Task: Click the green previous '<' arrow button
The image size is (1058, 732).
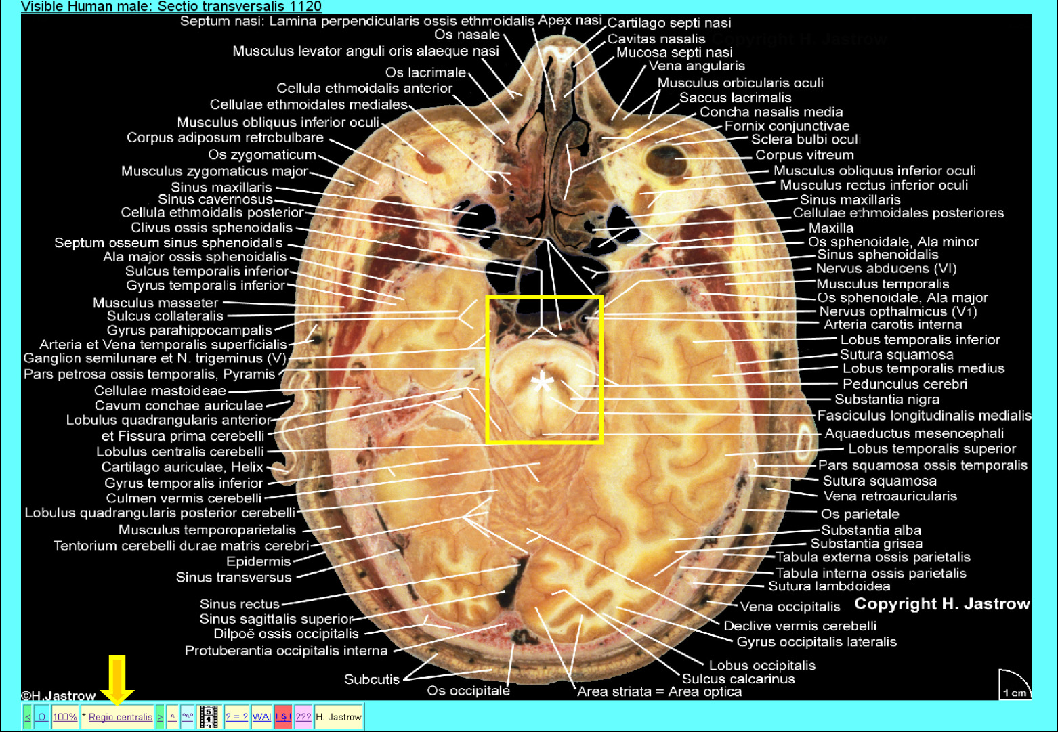Action: 27,717
